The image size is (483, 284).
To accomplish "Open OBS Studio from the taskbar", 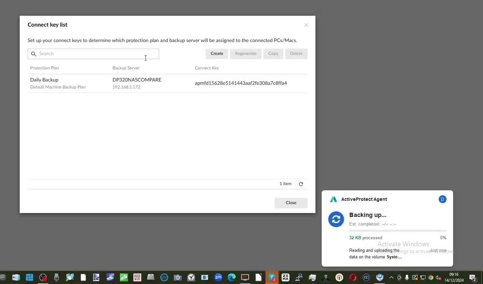I will [43, 277].
